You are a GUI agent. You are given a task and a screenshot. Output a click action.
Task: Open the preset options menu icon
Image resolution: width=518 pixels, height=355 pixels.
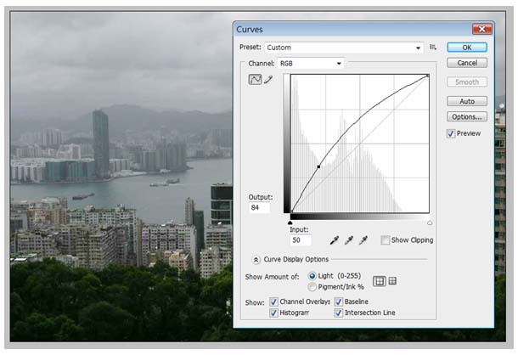tap(434, 48)
